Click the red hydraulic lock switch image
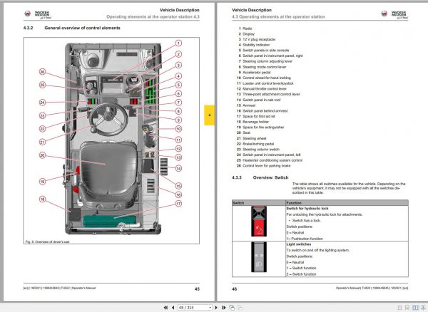 click(x=259, y=222)
